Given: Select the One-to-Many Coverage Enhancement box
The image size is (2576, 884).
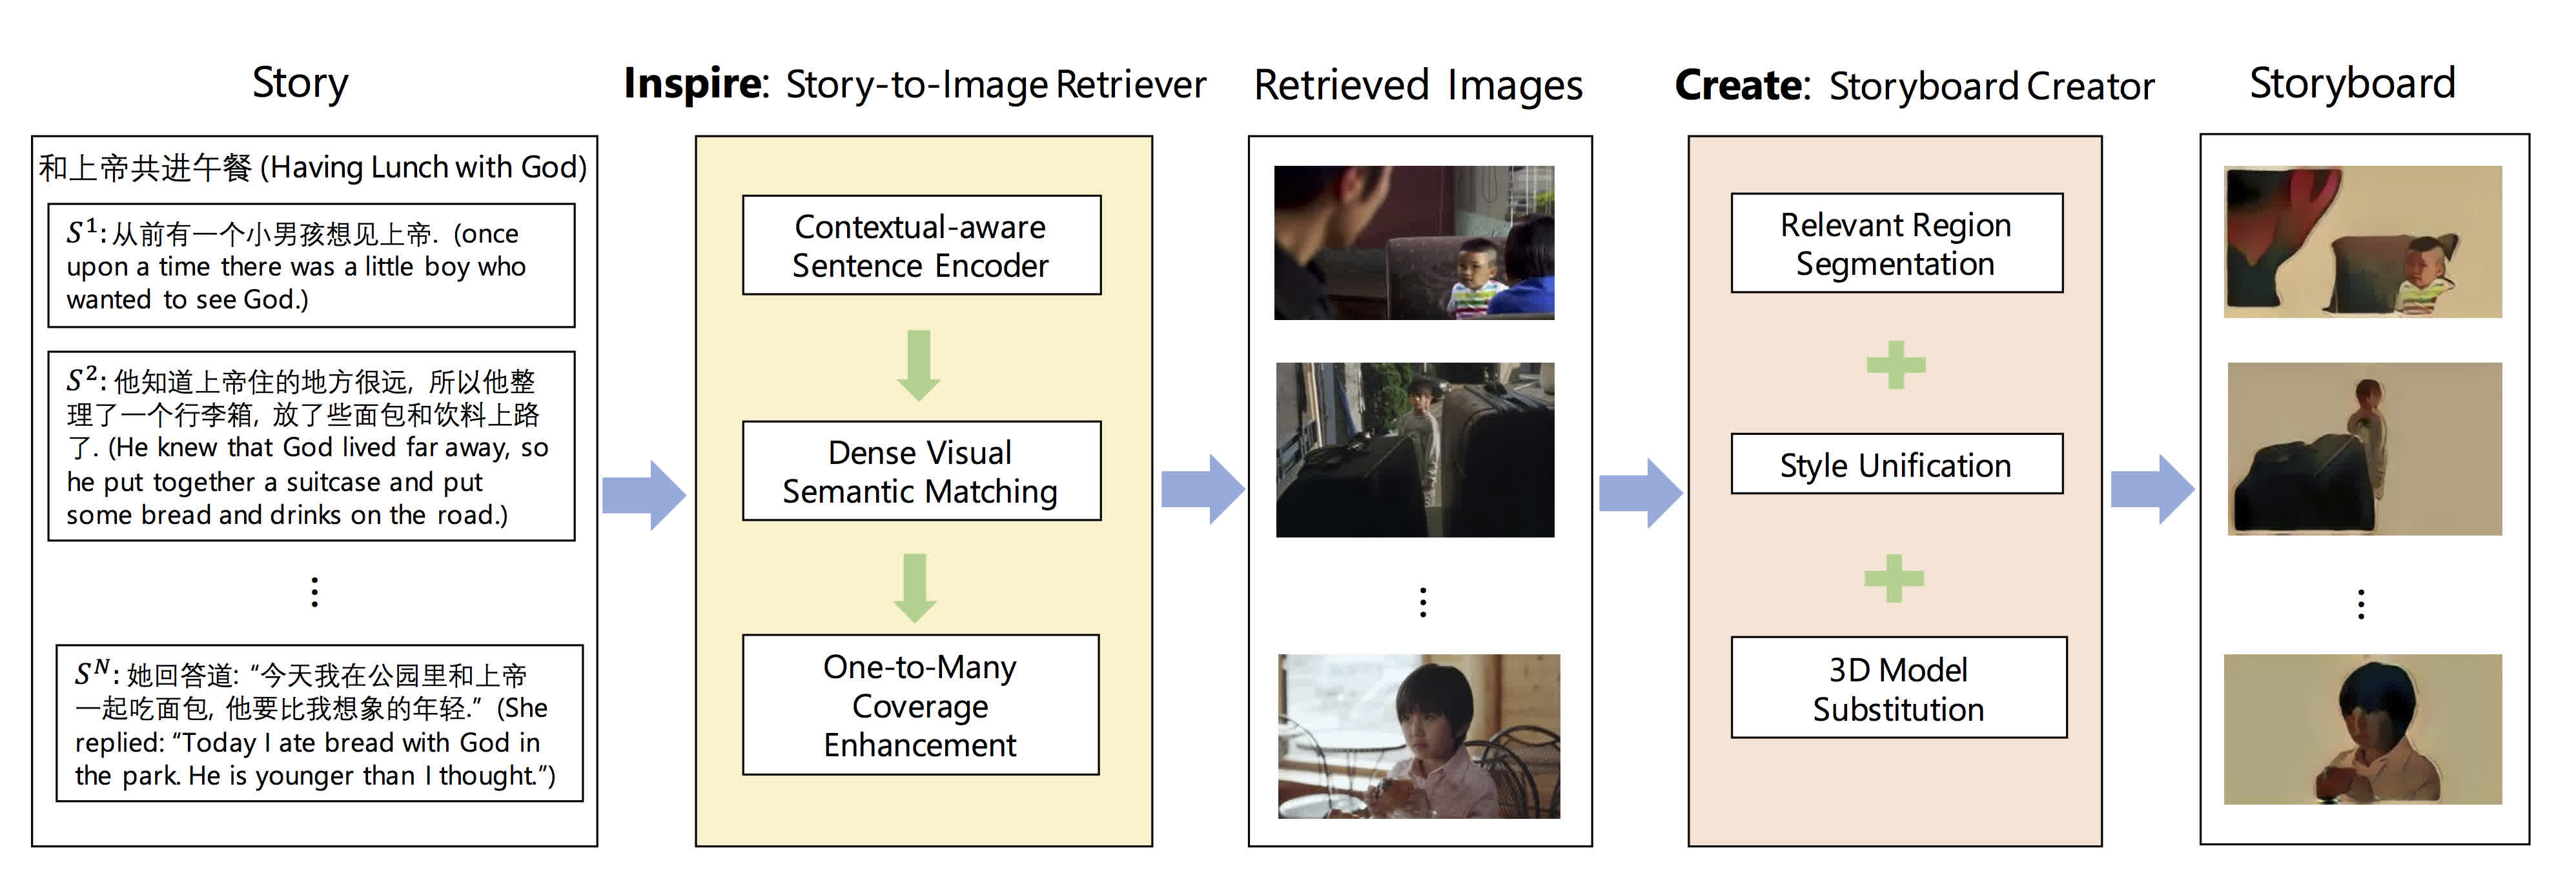Looking at the screenshot, I should pos(920,705).
